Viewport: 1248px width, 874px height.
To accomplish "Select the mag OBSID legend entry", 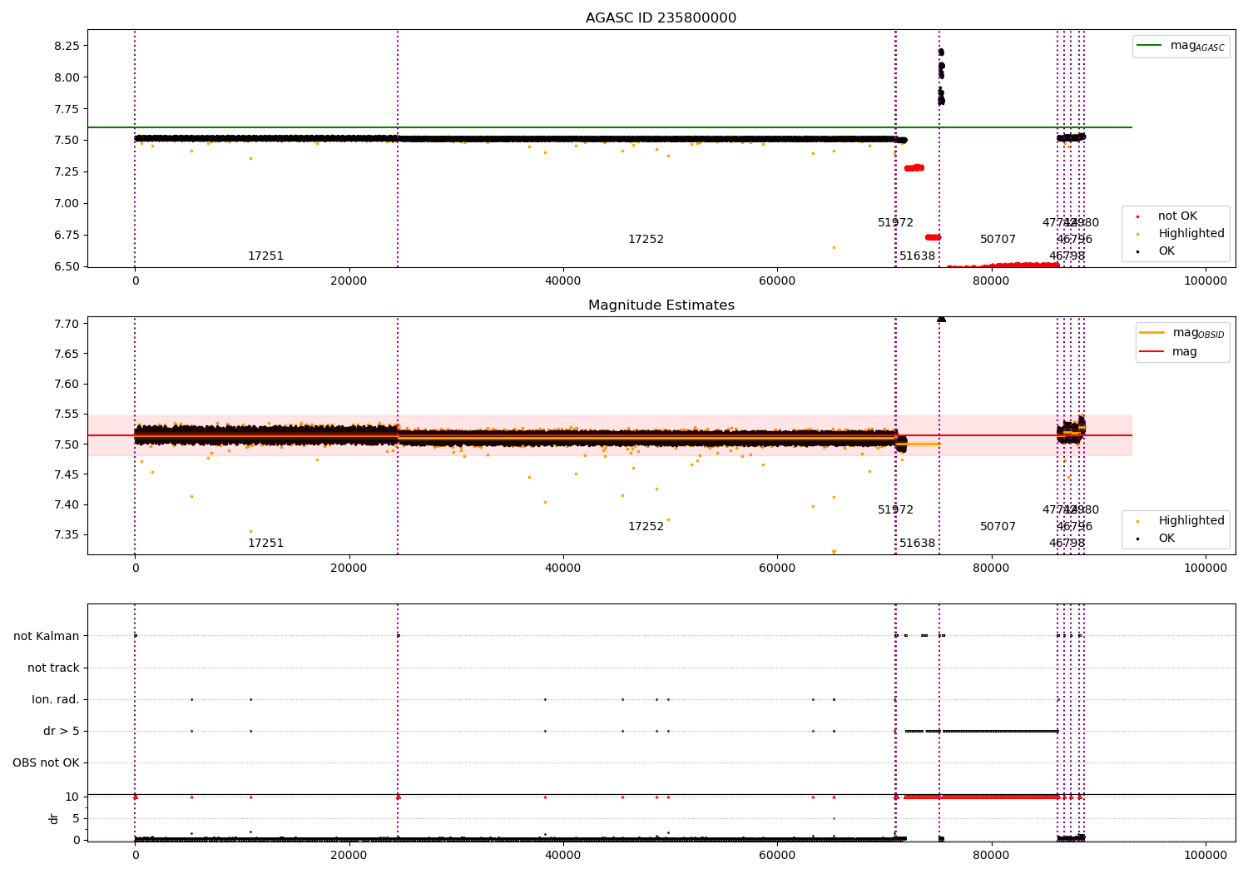I will pos(1181,333).
